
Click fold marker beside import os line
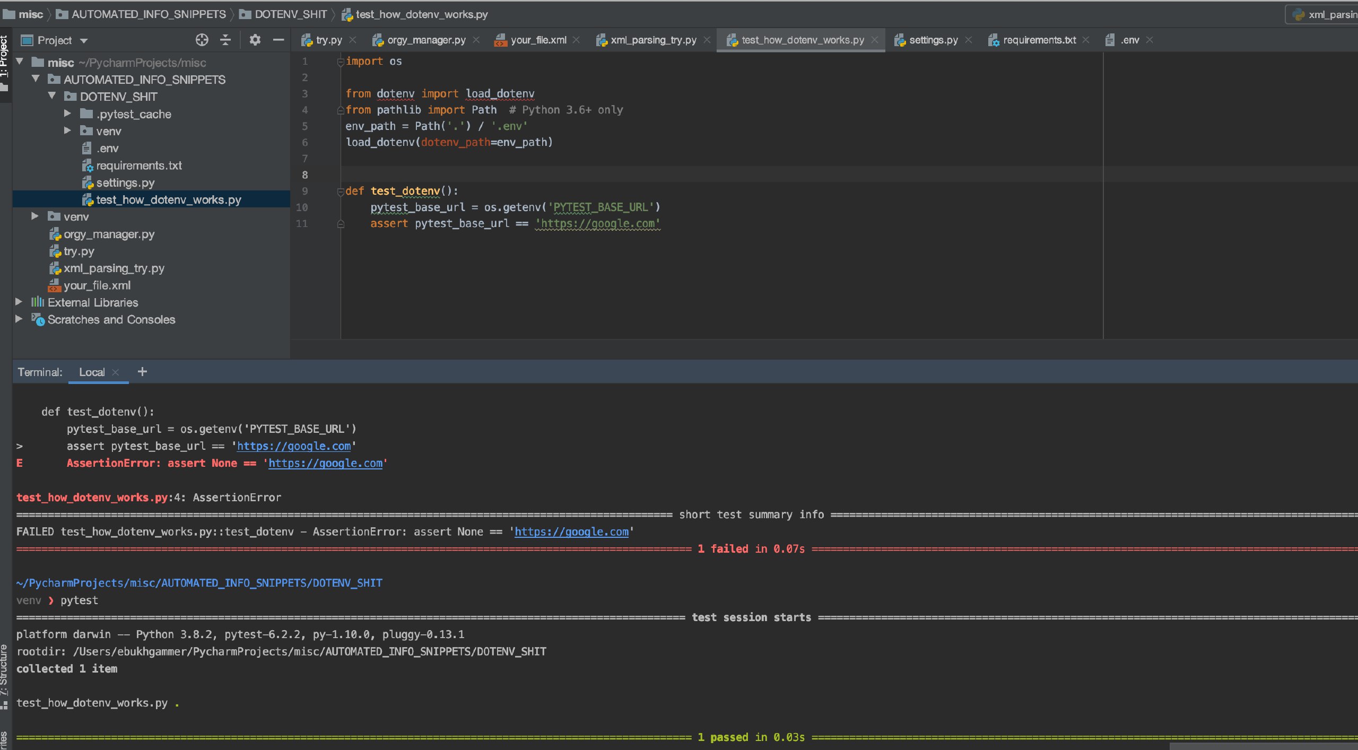(341, 62)
